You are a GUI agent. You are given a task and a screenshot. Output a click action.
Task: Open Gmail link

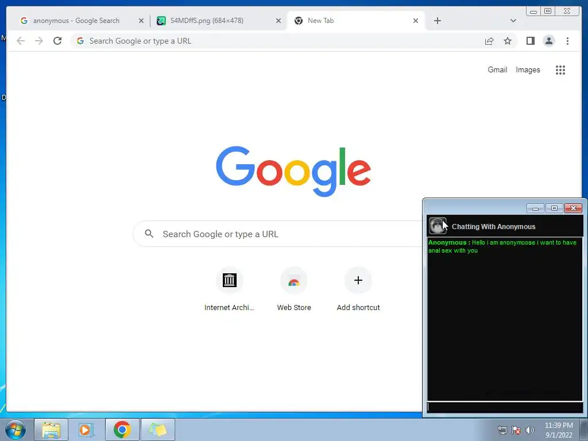tap(497, 69)
